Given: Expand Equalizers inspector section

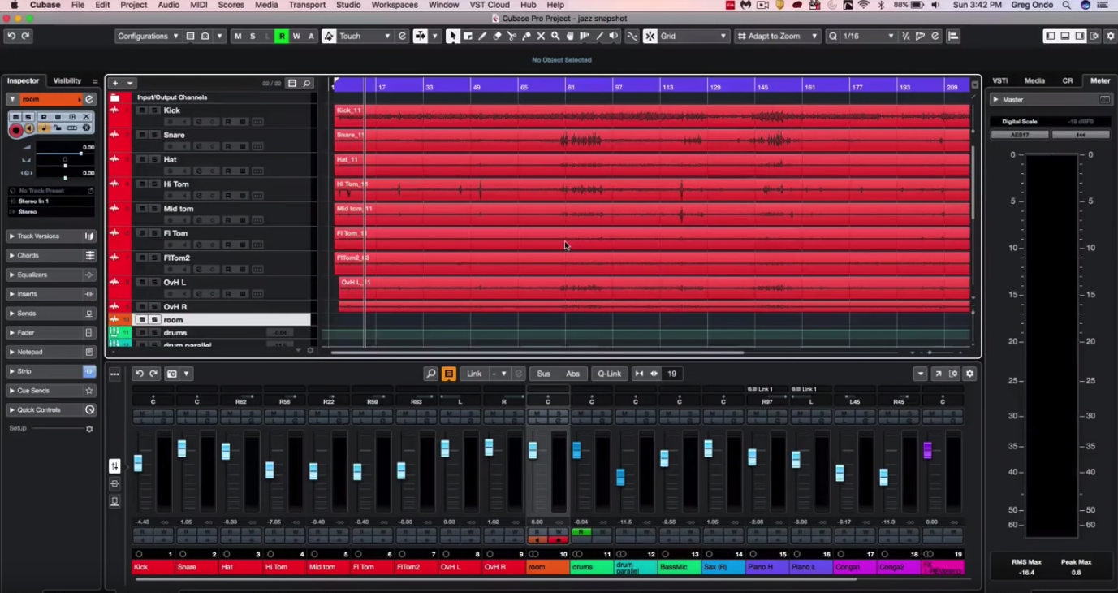Looking at the screenshot, I should (50, 275).
